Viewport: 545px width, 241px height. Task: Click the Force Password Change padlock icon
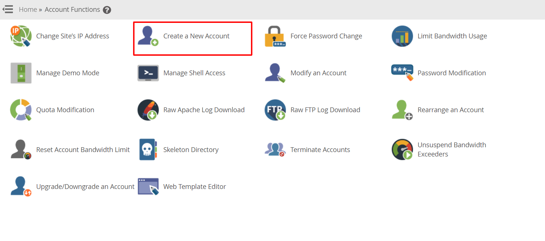[x=275, y=36]
